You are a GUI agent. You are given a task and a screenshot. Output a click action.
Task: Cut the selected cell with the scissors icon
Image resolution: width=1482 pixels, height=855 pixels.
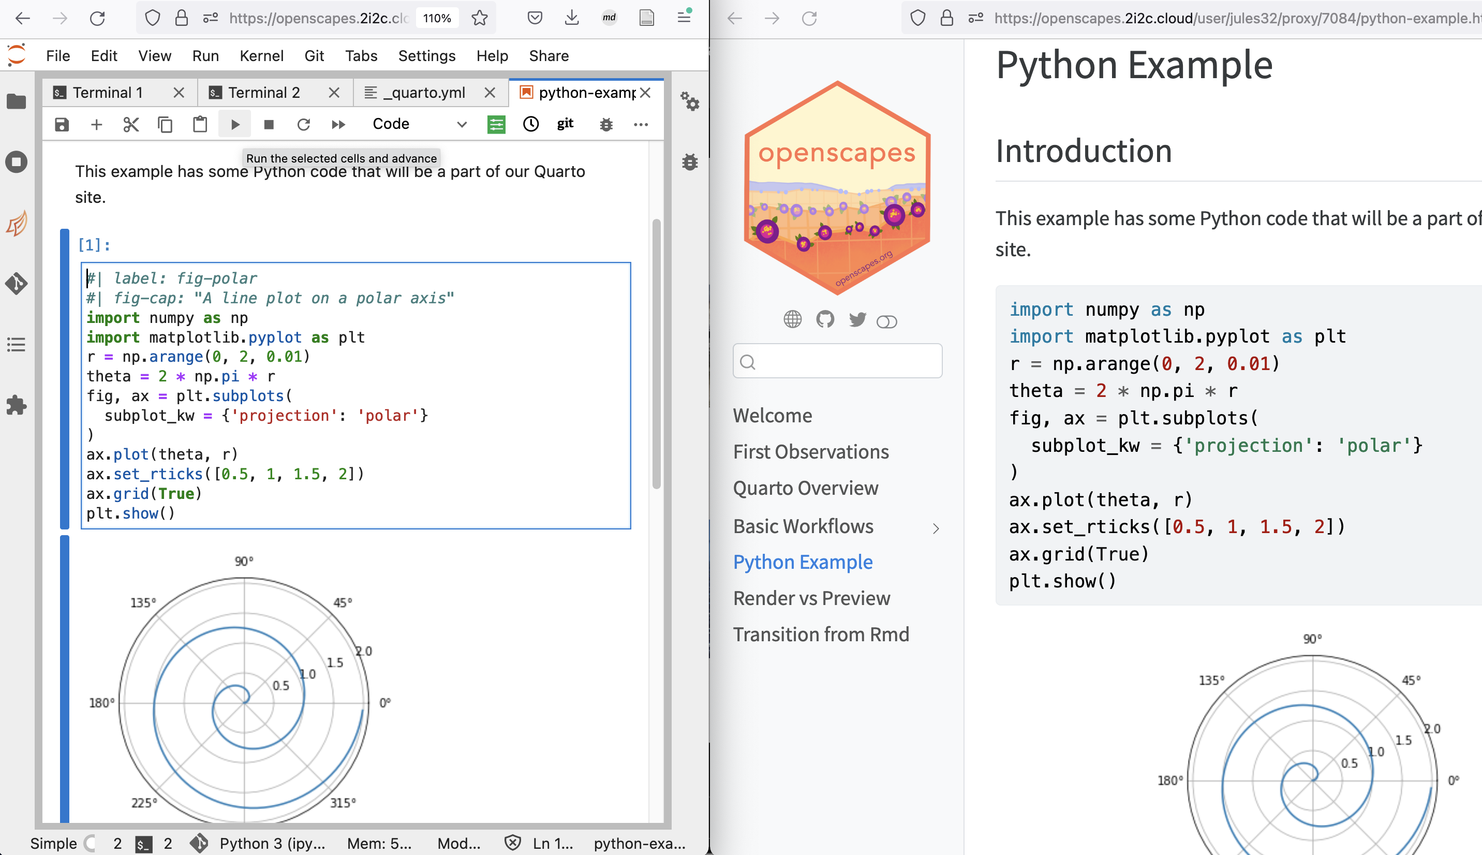[131, 125]
